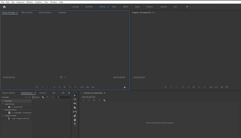The image size is (241, 138).
Task: Open directory viewers eye in Media Browser
Action: coord(53,97)
